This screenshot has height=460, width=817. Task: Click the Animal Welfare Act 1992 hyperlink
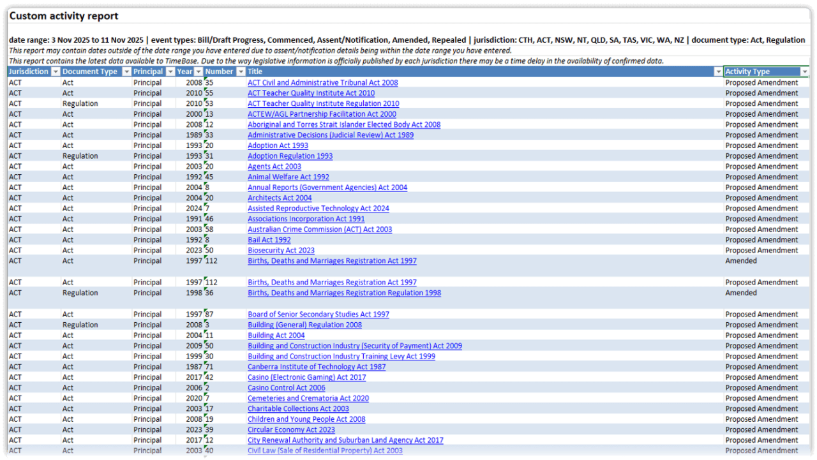click(289, 177)
